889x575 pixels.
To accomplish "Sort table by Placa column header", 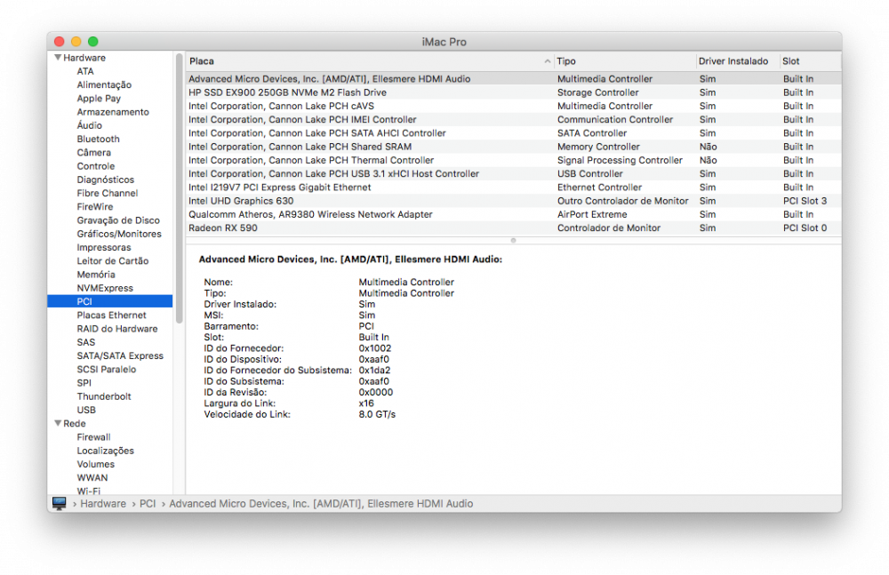I will coord(370,61).
